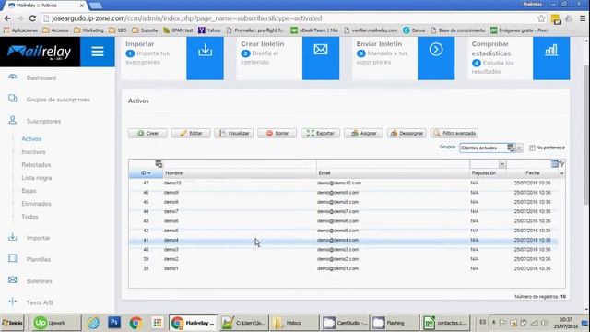Image resolution: width=590 pixels, height=332 pixels.
Task: Select the Inactivos submenu item
Action: tap(33, 152)
